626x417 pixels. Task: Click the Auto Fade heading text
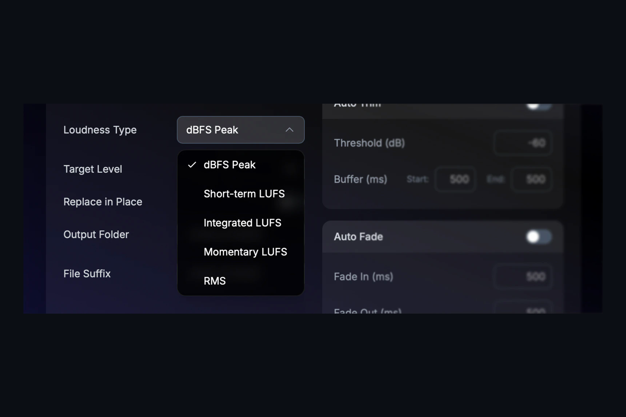pyautogui.click(x=358, y=237)
